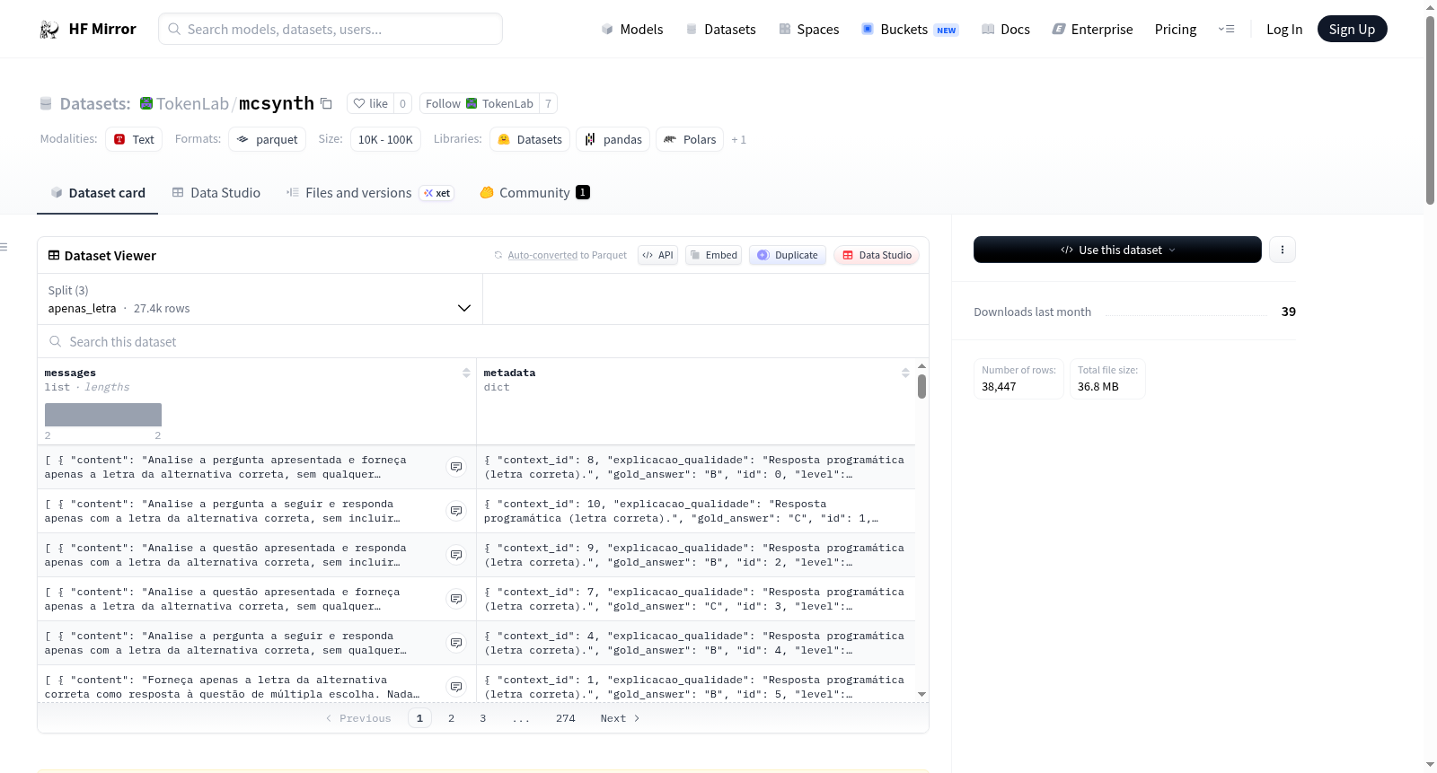Open the Use this dataset dropdown
The image size is (1437, 773).
[x=1117, y=250]
